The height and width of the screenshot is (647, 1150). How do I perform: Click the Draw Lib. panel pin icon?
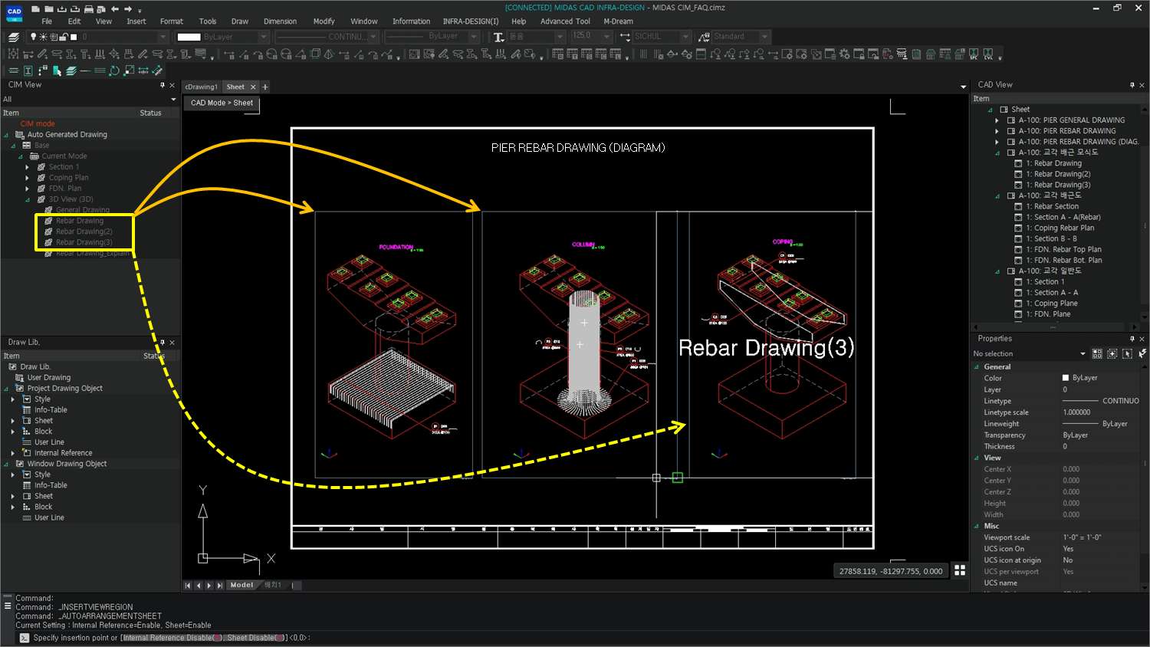[x=162, y=342]
